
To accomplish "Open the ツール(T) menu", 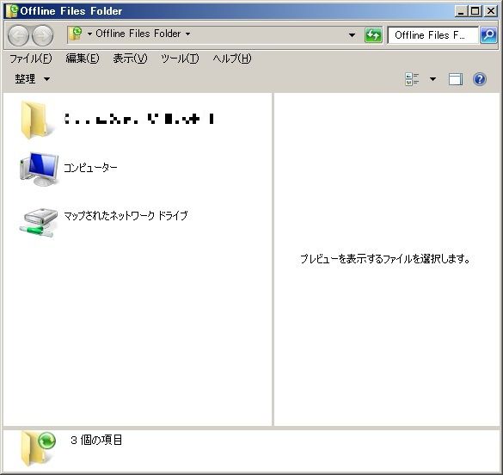I will pyautogui.click(x=180, y=59).
